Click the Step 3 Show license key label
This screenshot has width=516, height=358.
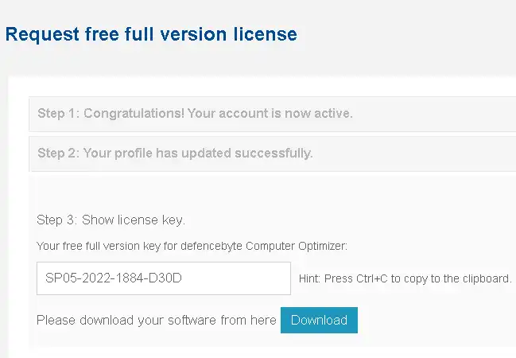click(x=111, y=220)
